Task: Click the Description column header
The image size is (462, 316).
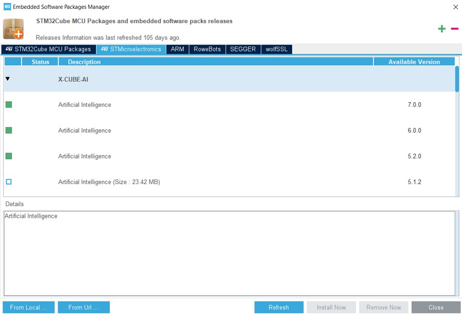Action: tap(216, 62)
